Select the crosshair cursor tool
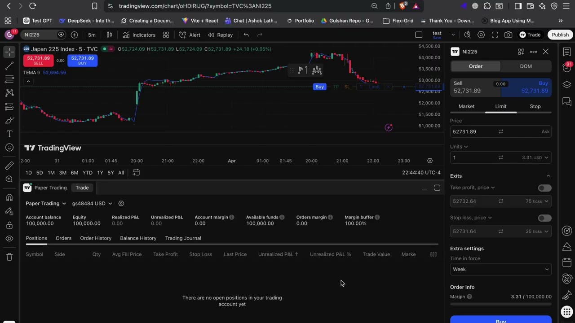Image resolution: width=575 pixels, height=323 pixels. pyautogui.click(x=9, y=52)
